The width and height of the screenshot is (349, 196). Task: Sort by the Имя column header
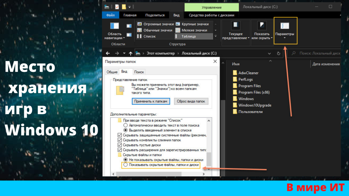tap(236, 64)
